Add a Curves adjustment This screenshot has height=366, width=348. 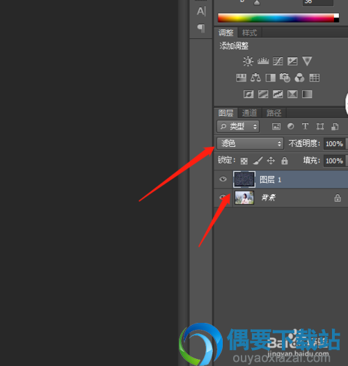[x=278, y=61]
